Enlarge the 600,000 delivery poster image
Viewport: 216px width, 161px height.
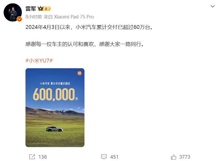pos(55,108)
